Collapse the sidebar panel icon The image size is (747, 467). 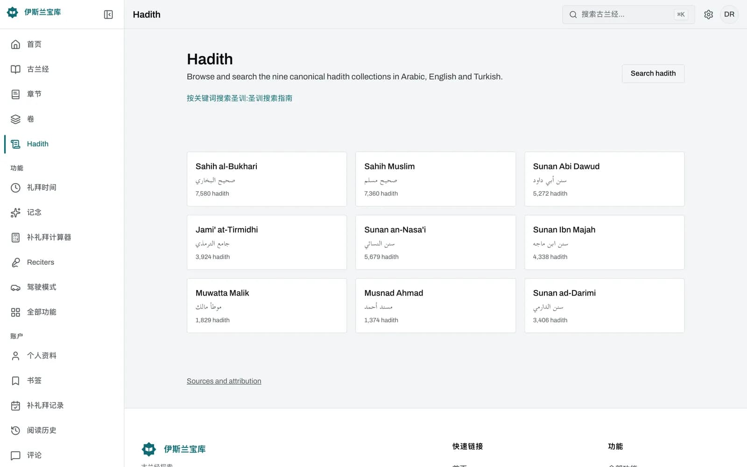coord(108,14)
